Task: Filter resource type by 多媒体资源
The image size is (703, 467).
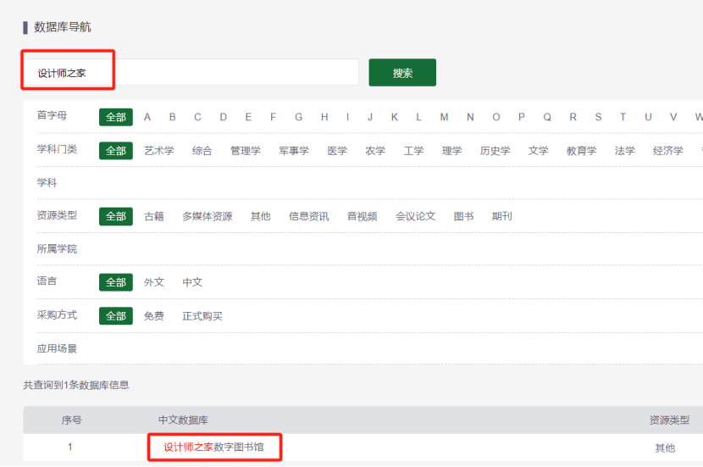Action: [207, 216]
